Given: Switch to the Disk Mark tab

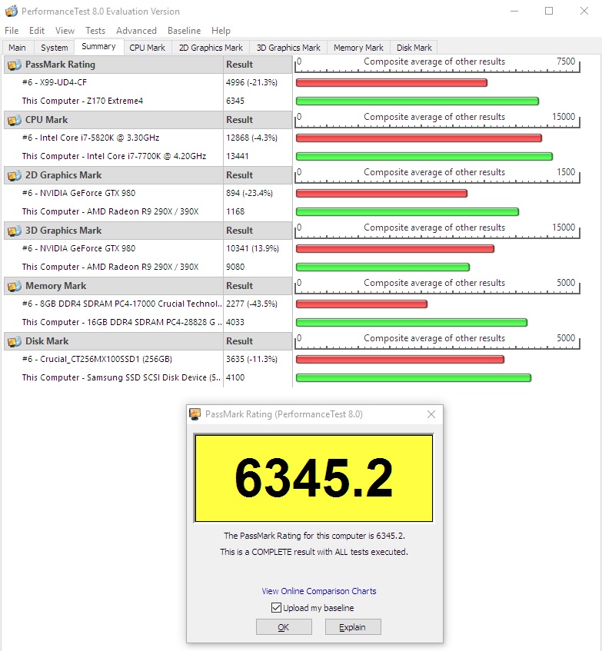Looking at the screenshot, I should (x=414, y=48).
